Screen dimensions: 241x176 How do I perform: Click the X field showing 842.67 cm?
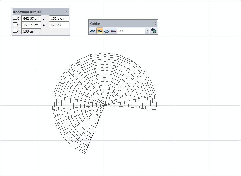(31, 18)
